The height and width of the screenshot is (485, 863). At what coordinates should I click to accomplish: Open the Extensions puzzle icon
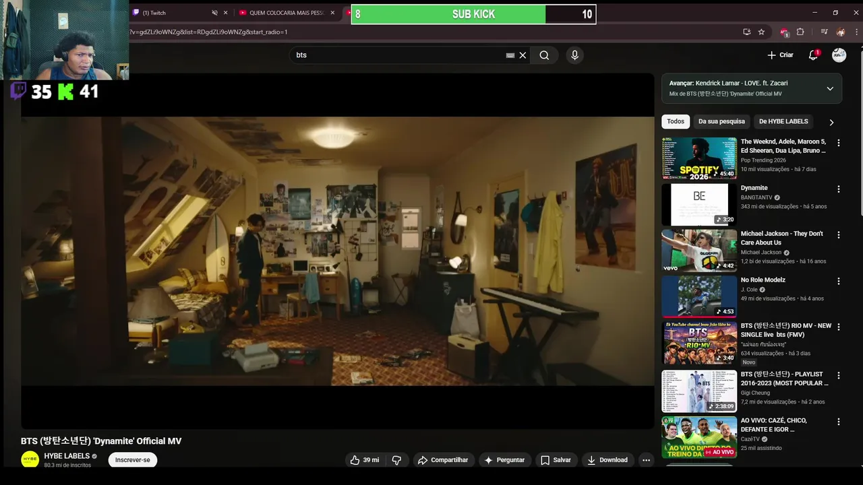coord(800,32)
